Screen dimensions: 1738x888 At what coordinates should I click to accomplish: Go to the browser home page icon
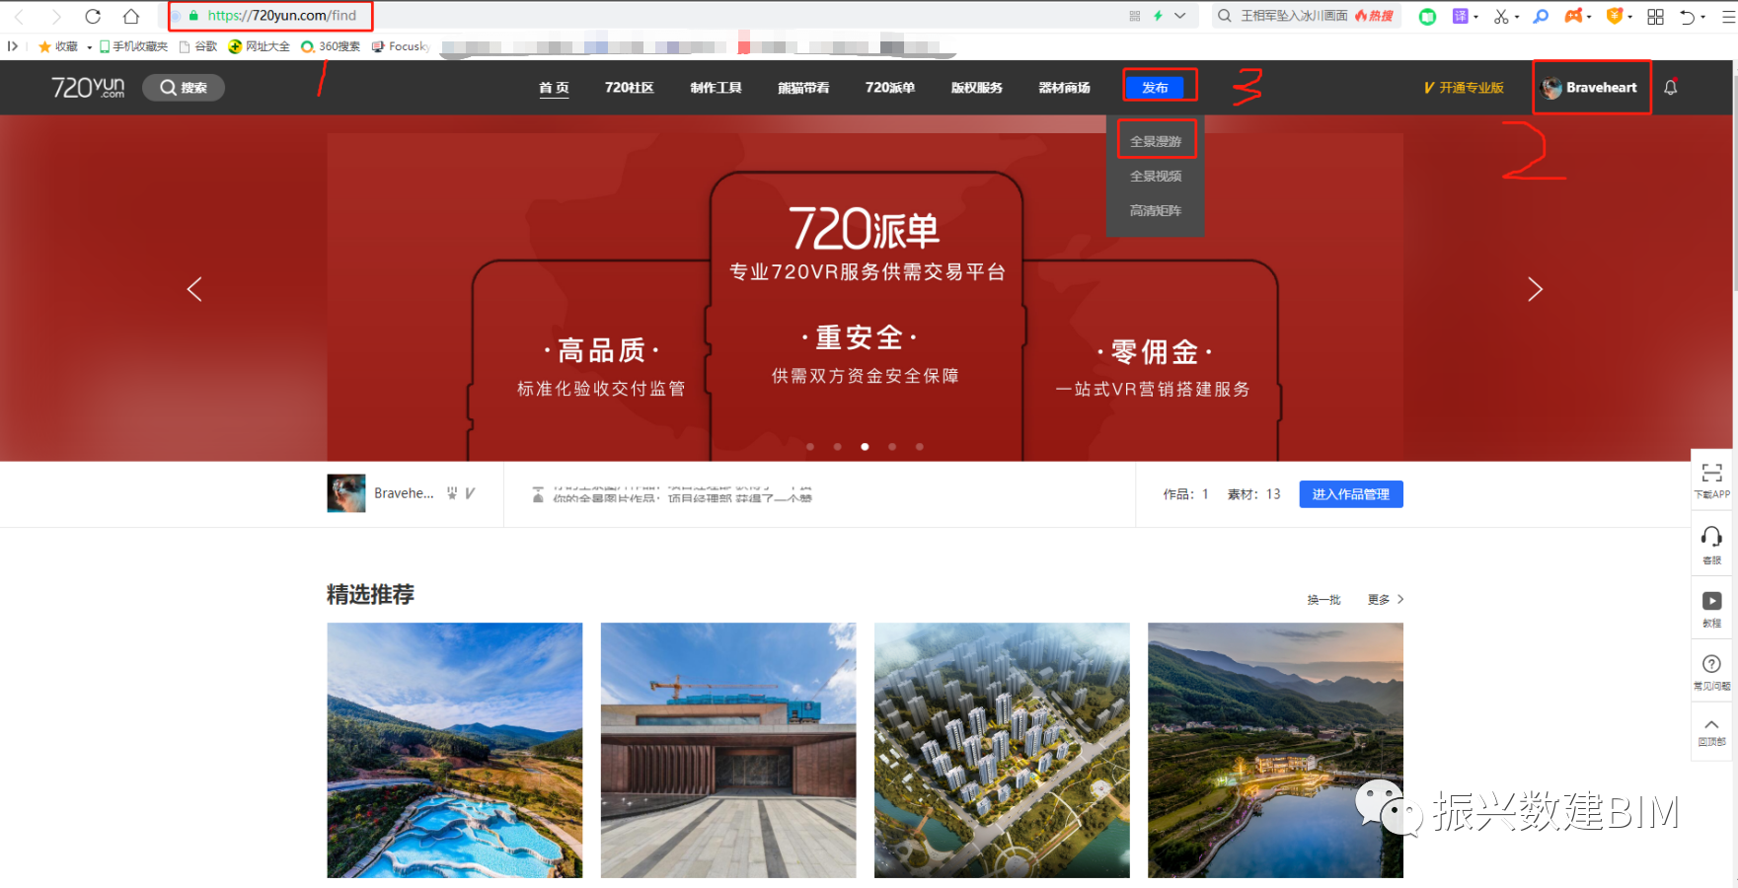[x=131, y=16]
